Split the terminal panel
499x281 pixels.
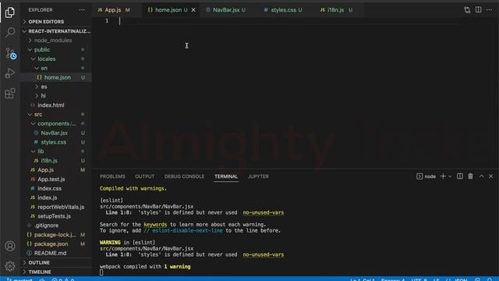[460, 176]
